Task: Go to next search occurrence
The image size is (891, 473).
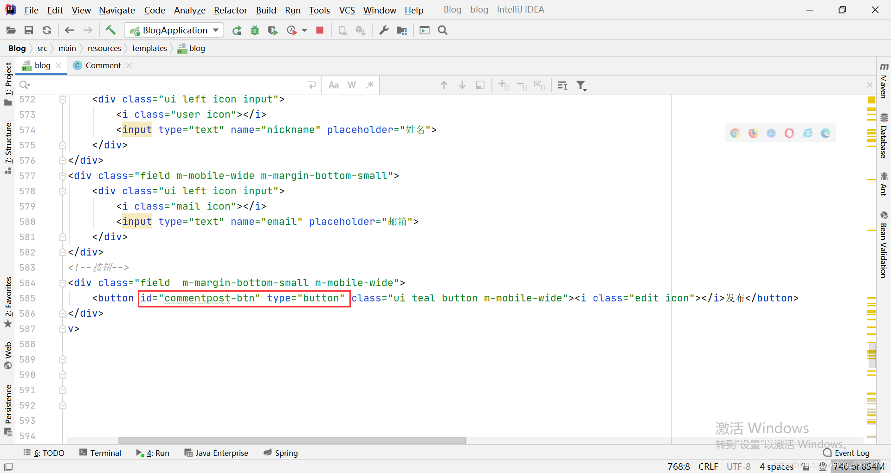Action: 462,85
